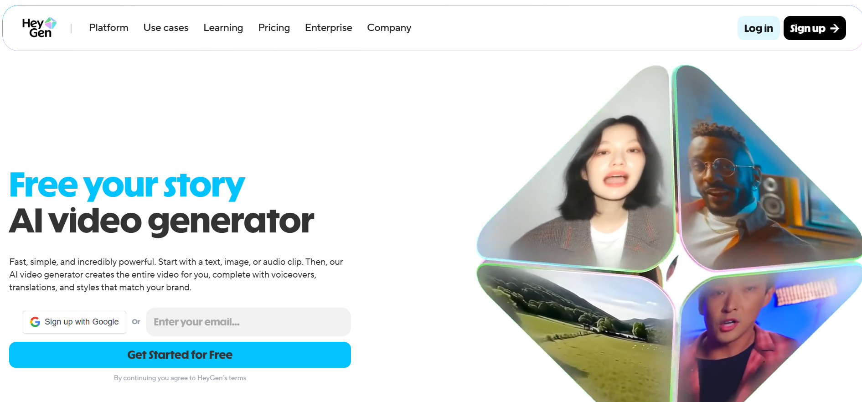Go to the Pricing page
The height and width of the screenshot is (402, 862).
point(274,28)
